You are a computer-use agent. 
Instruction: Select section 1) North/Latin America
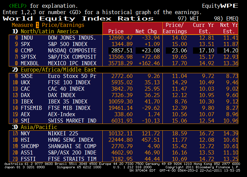pos(45,31)
